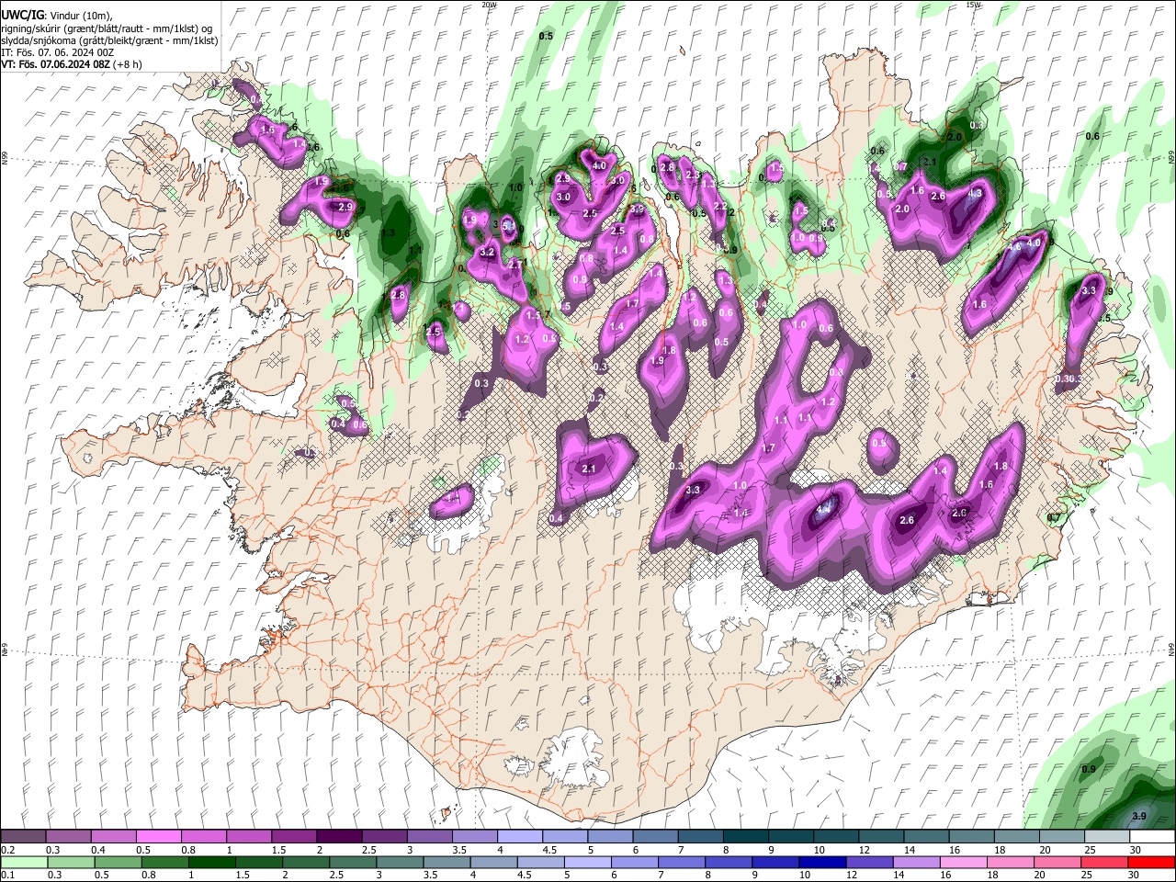Click the 3.9 value in the southeast offshore rain area

1139,816
